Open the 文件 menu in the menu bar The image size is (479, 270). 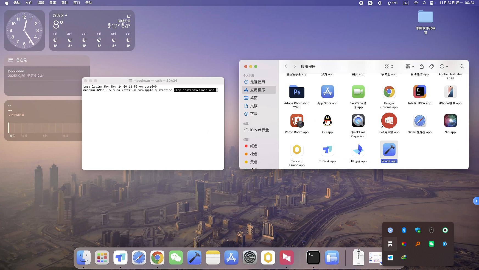click(29, 3)
